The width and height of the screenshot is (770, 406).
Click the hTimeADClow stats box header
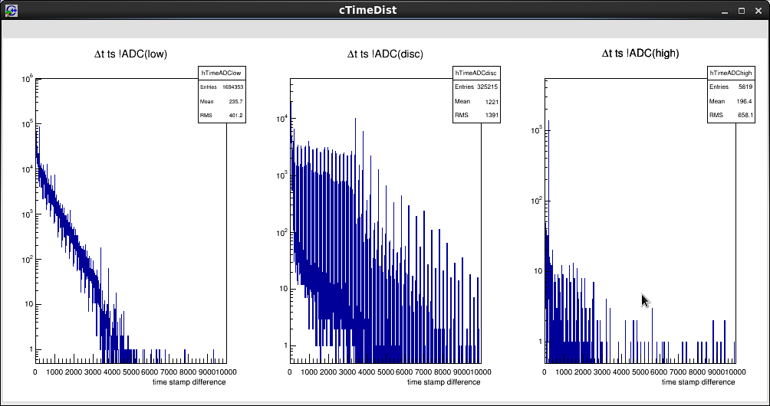(222, 73)
